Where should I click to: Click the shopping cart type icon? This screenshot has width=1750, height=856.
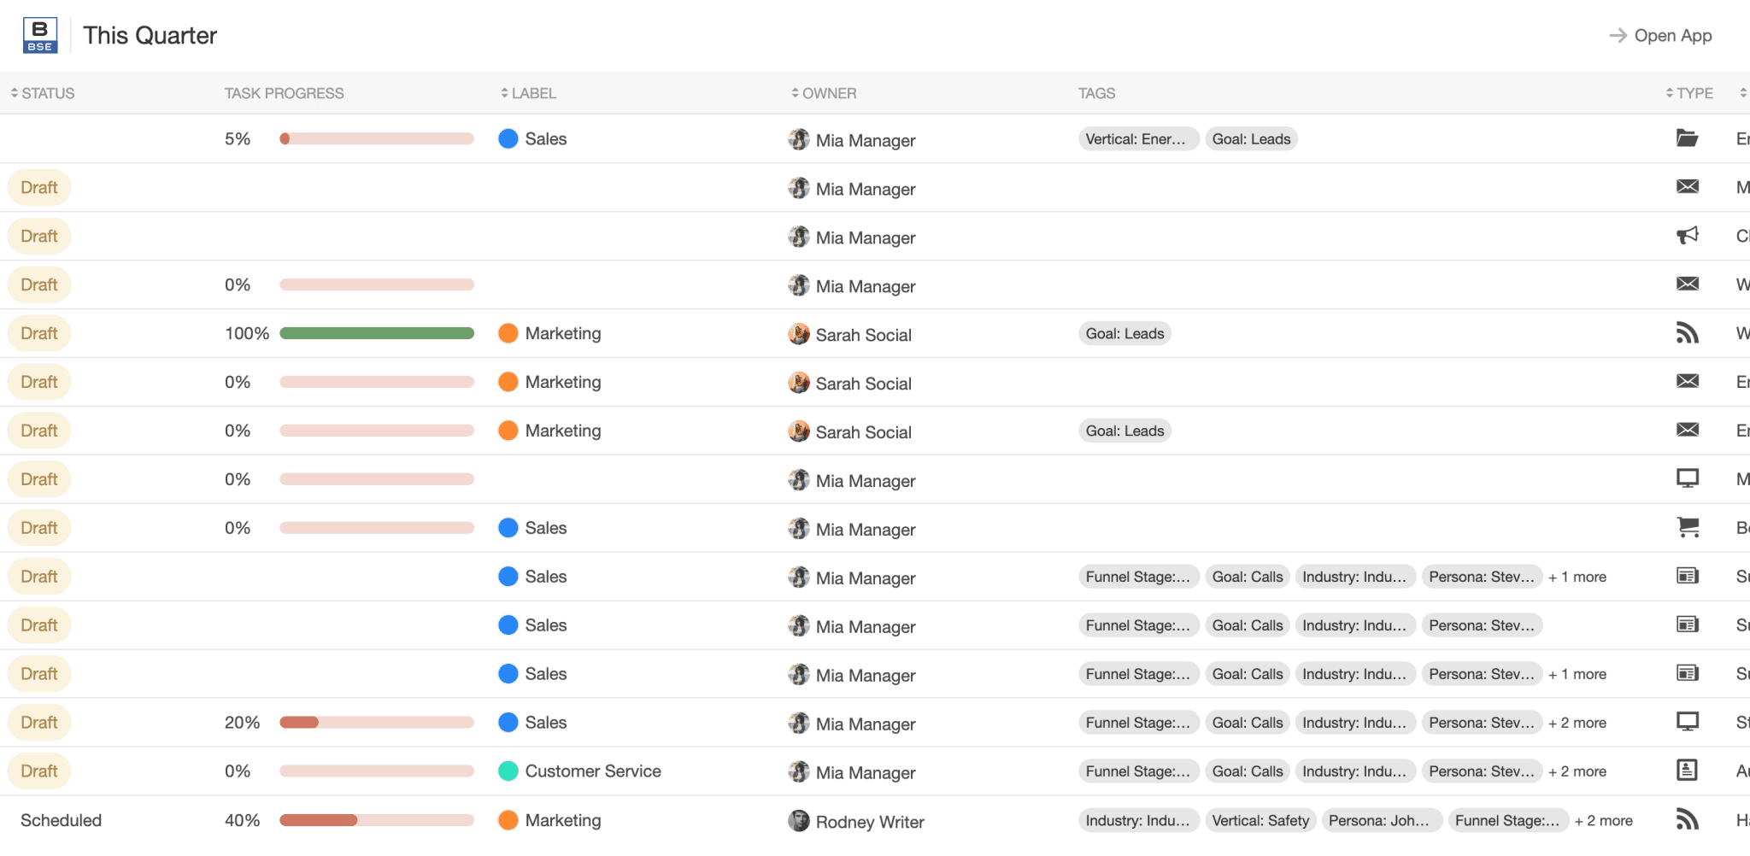pos(1687,528)
